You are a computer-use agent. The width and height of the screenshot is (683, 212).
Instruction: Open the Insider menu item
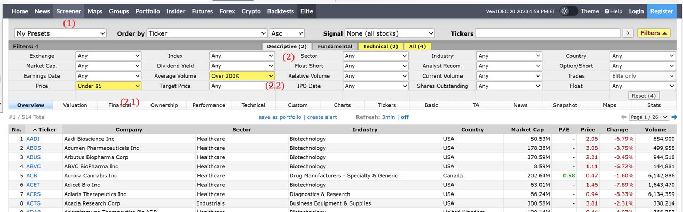tap(176, 11)
